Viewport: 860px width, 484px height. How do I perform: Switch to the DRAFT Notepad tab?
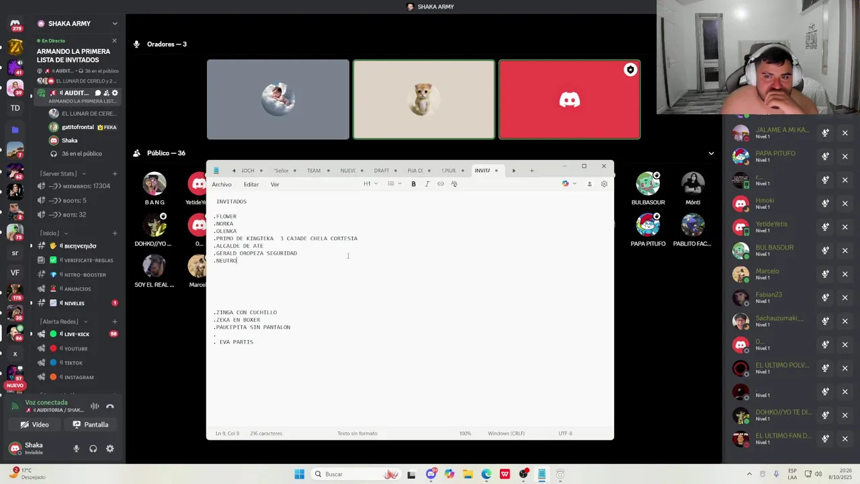(382, 171)
